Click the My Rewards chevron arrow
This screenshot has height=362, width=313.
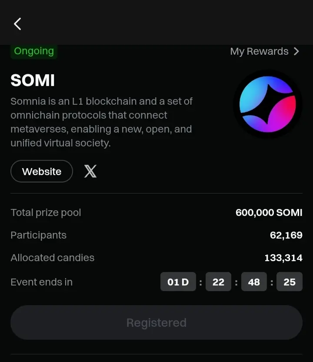pos(296,51)
